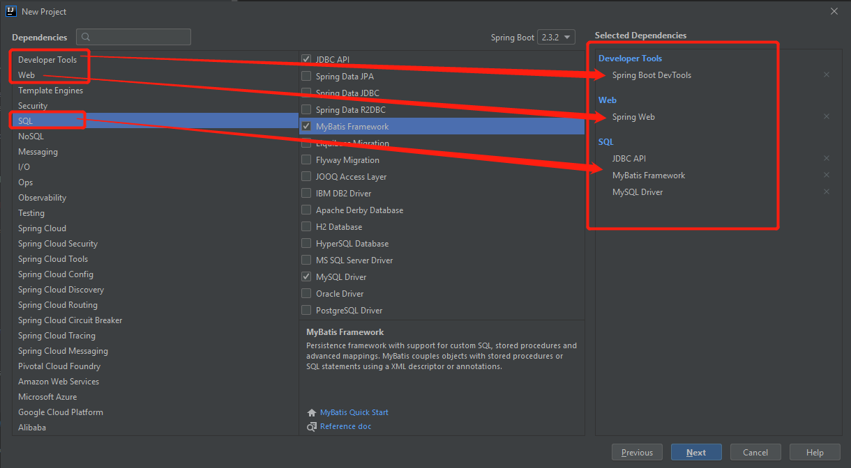851x468 pixels.
Task: Enable the Spring Data JPA checkbox
Action: 306,76
